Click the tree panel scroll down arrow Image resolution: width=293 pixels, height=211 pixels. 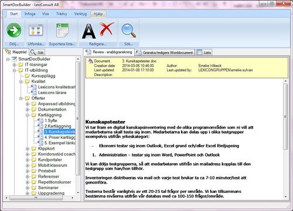[78, 193]
